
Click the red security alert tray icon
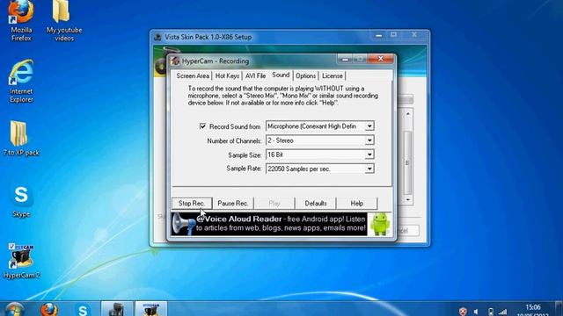coord(463,312)
